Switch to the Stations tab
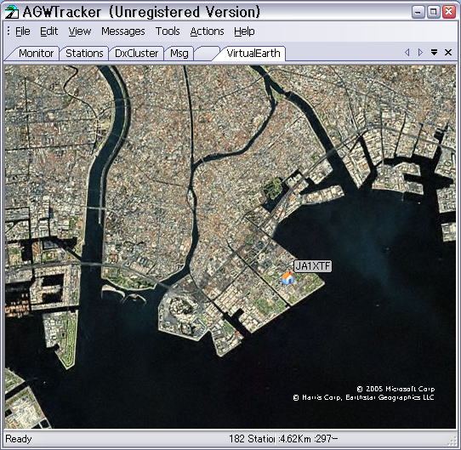The height and width of the screenshot is (450, 461). (x=84, y=54)
